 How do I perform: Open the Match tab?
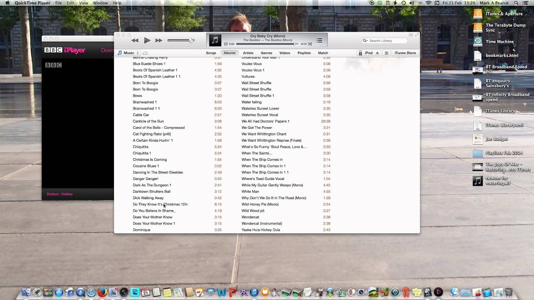(x=323, y=53)
